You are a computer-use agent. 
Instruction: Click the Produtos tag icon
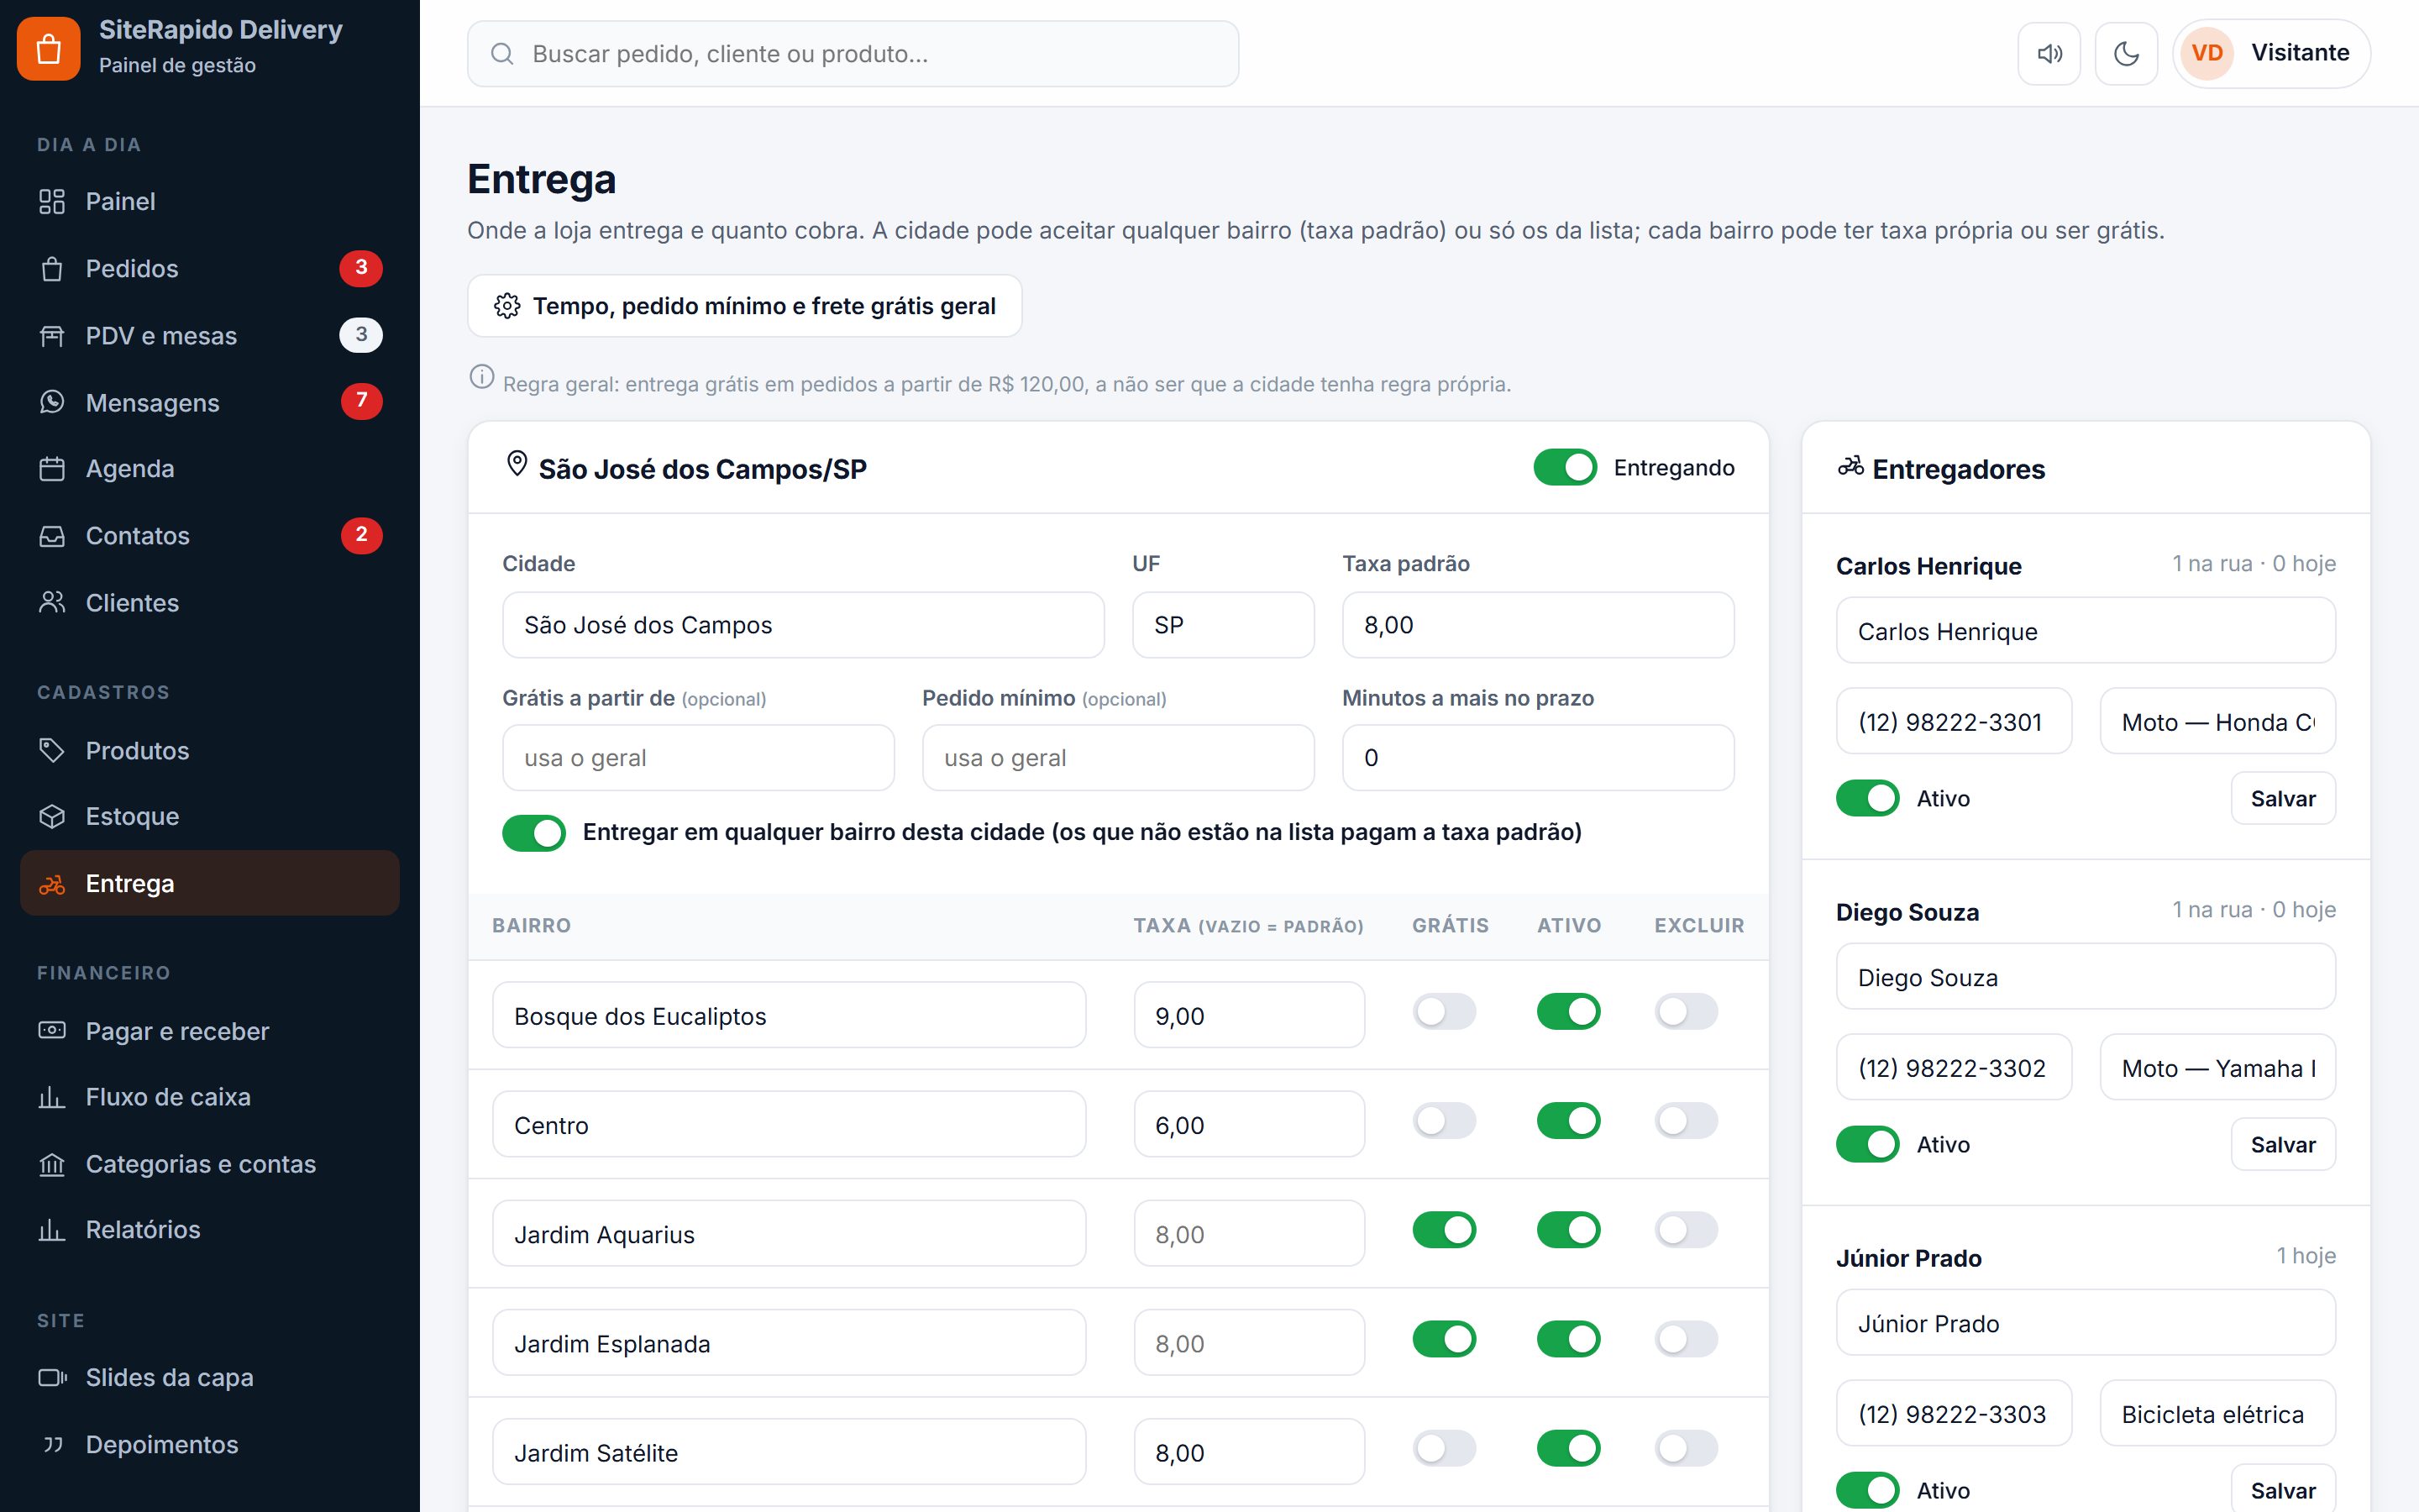click(x=52, y=750)
